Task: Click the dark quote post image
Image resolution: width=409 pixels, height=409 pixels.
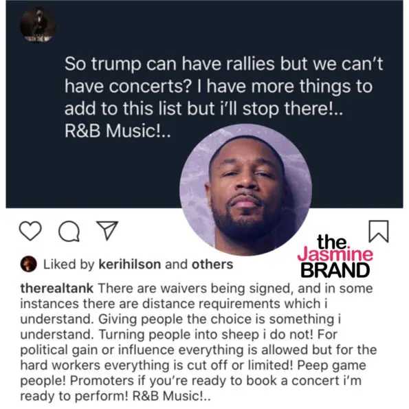Action: click(204, 104)
